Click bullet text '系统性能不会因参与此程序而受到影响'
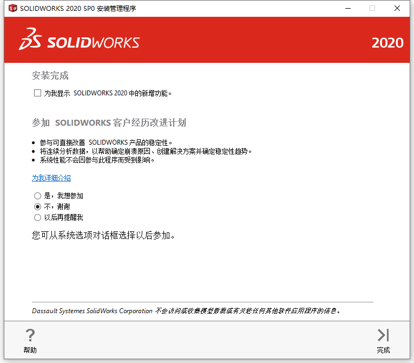 [97, 160]
